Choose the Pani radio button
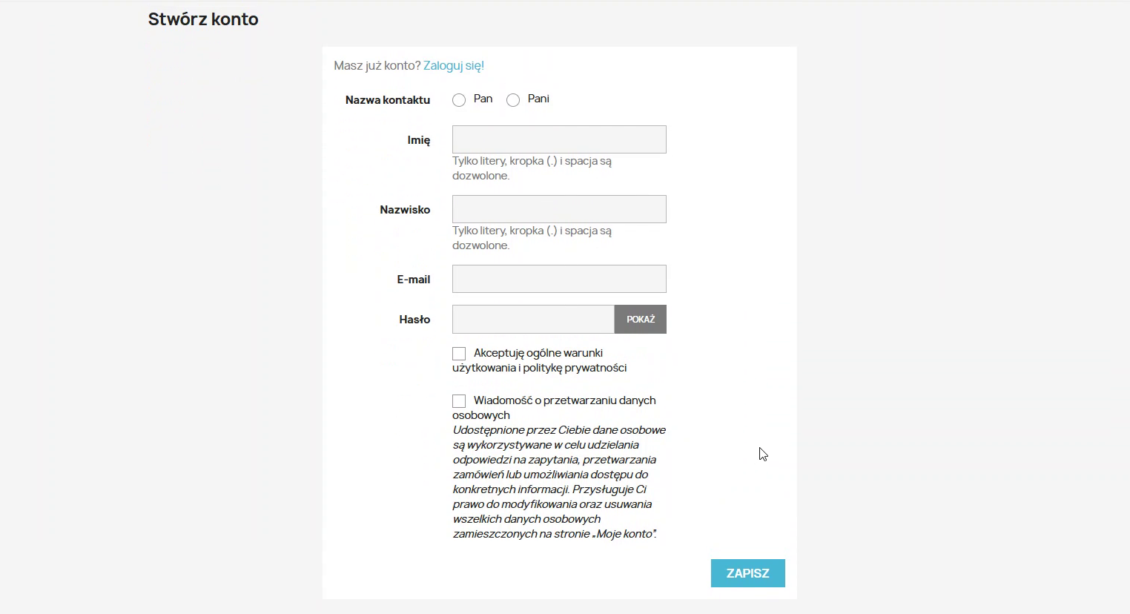Screen dimensions: 1130x614 [x=513, y=100]
